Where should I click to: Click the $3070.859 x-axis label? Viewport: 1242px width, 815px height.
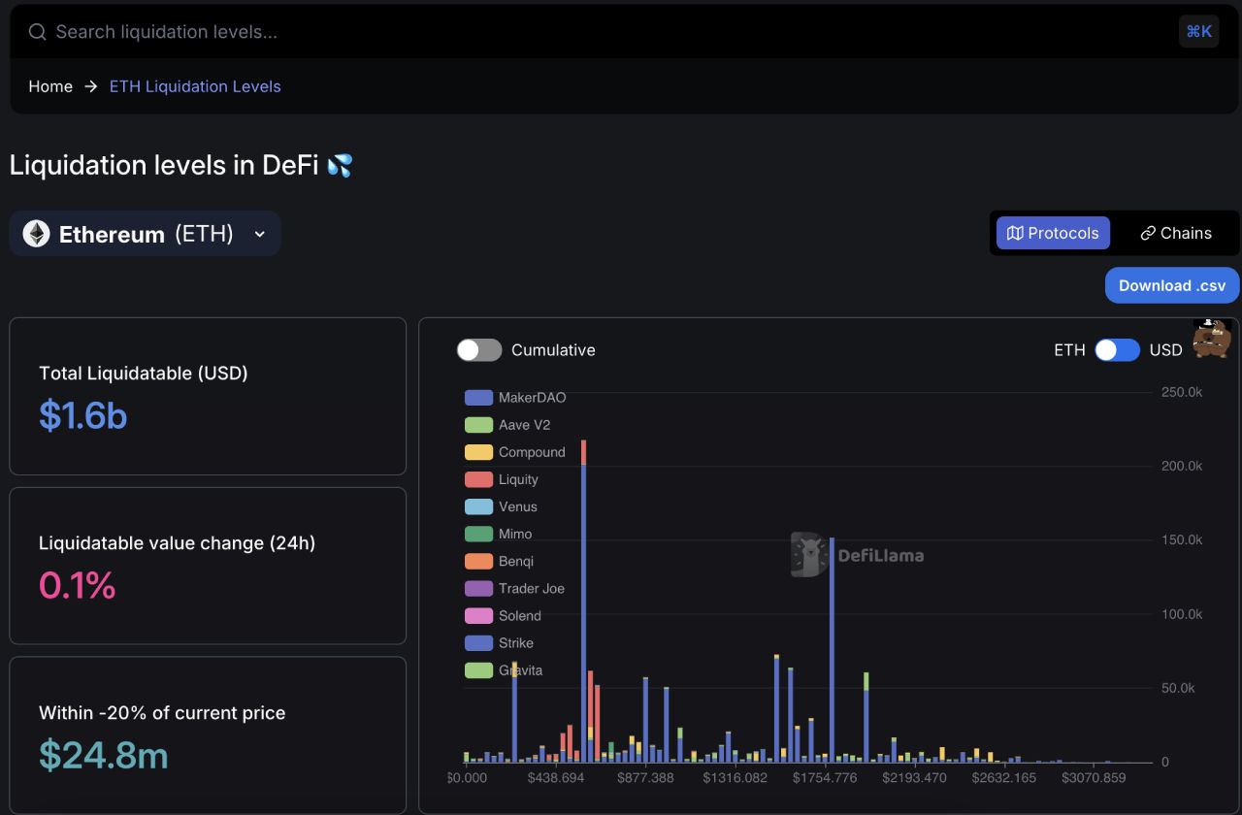(x=1094, y=778)
